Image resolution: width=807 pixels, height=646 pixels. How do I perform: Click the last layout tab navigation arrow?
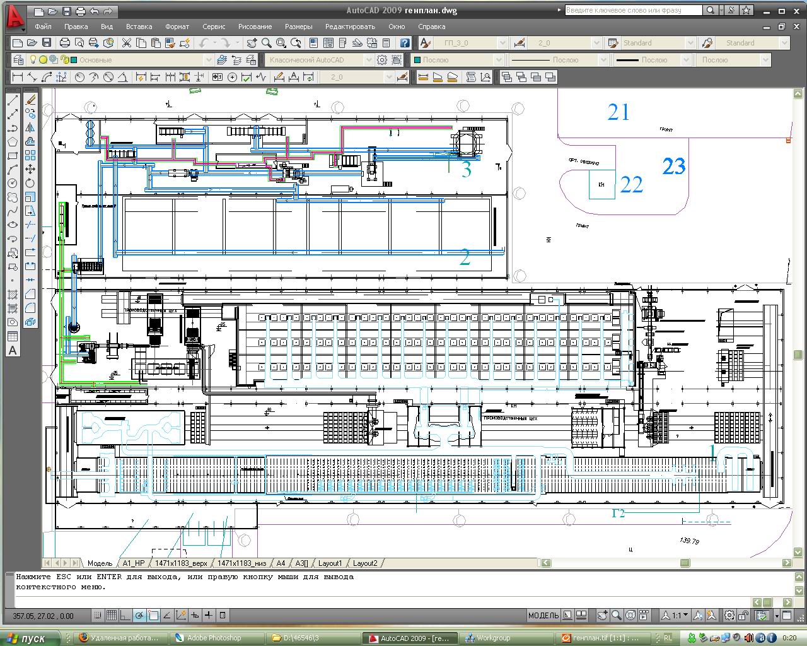click(x=77, y=563)
